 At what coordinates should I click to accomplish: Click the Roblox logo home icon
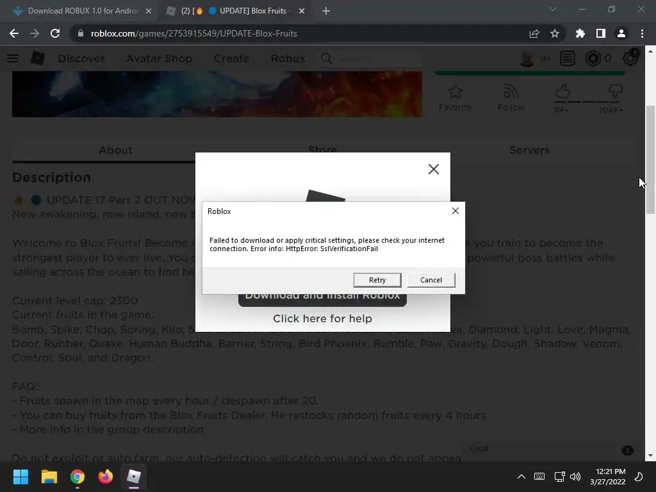pyautogui.click(x=38, y=58)
